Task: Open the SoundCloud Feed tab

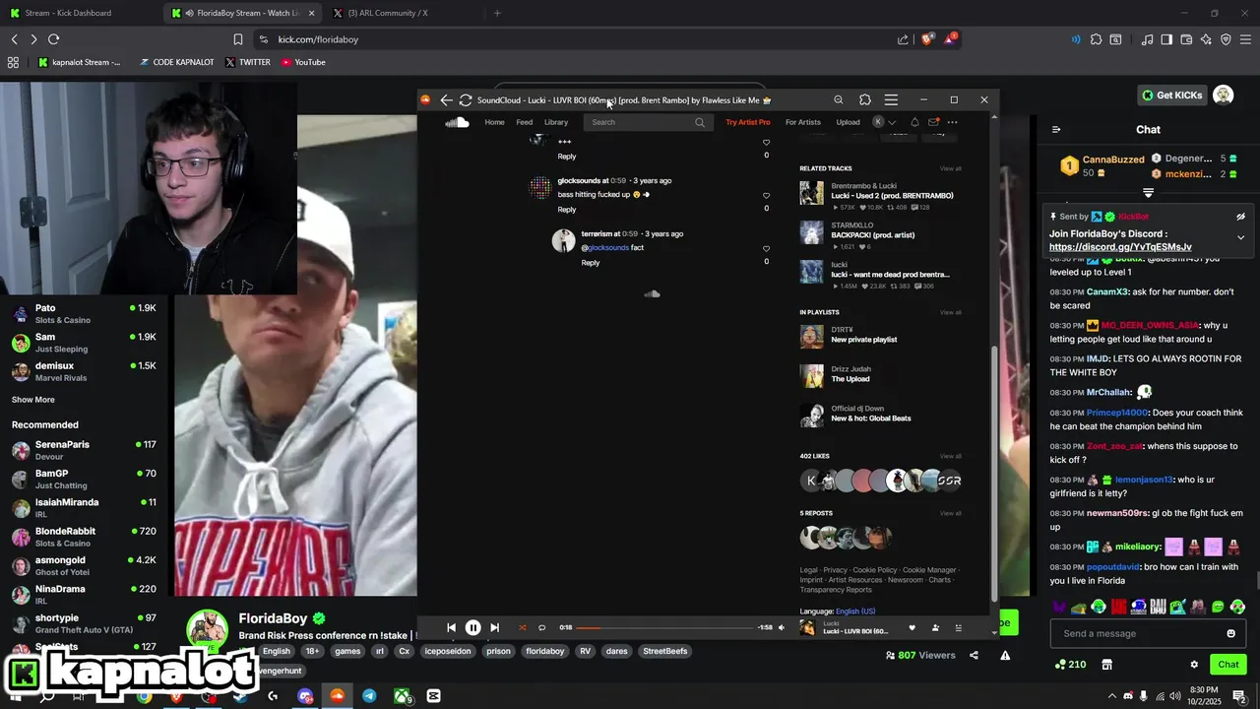Action: click(525, 122)
